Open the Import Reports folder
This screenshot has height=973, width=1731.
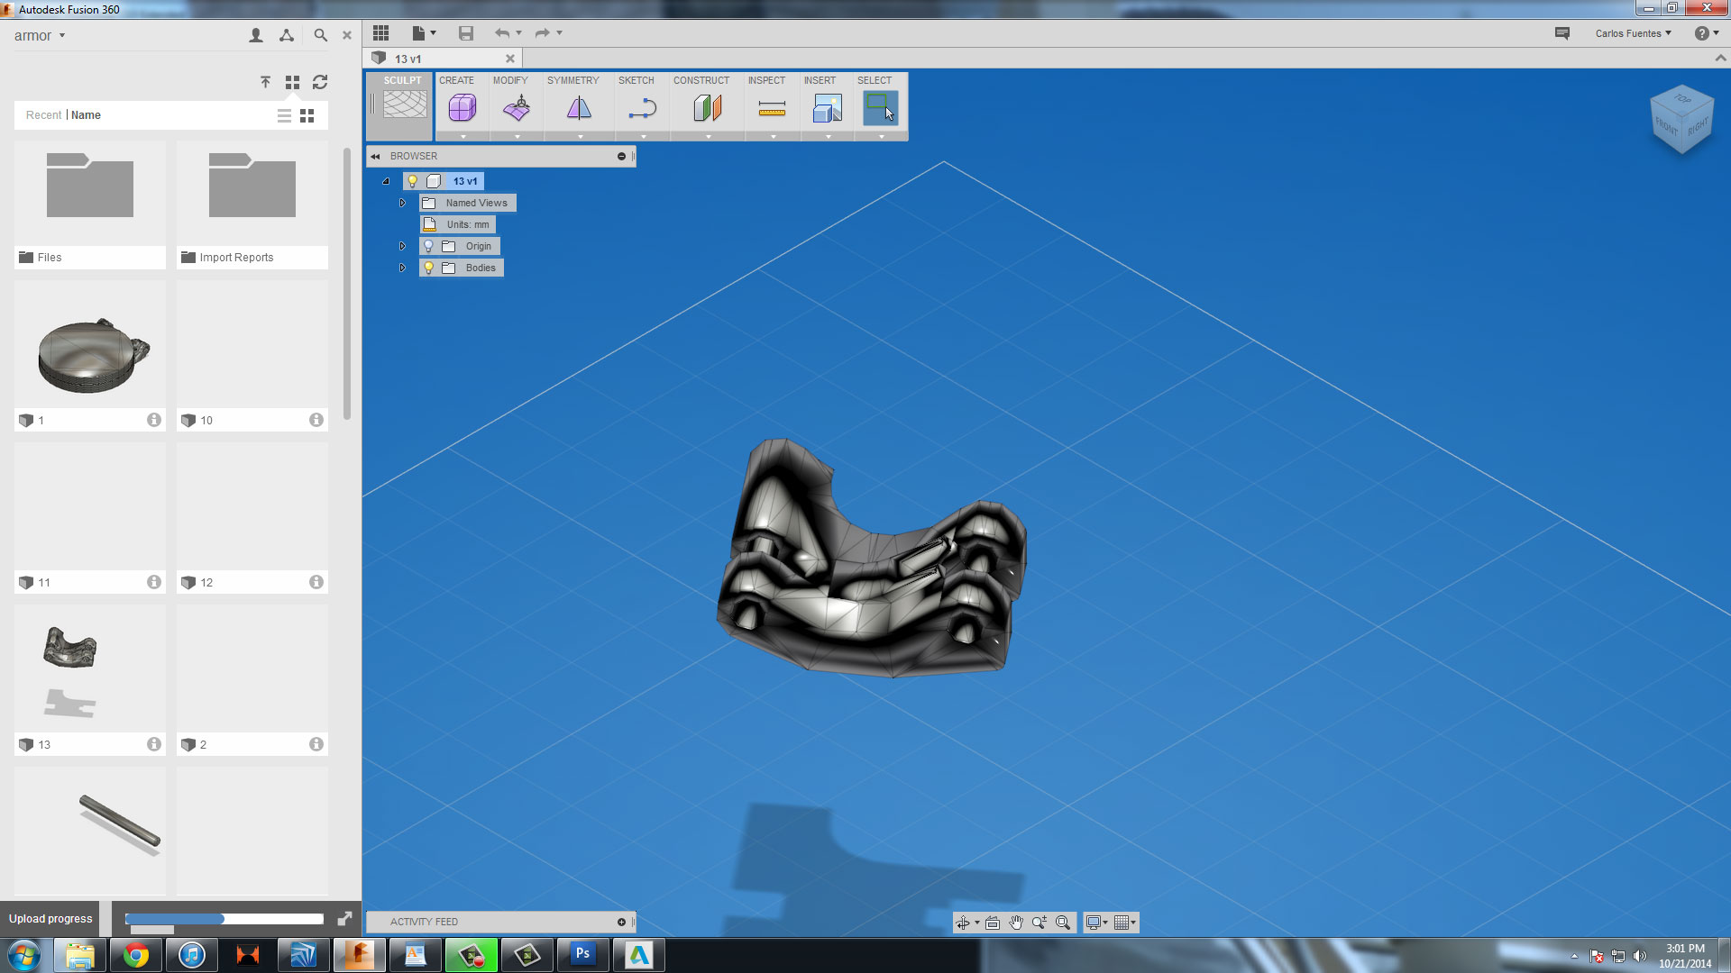pos(252,205)
